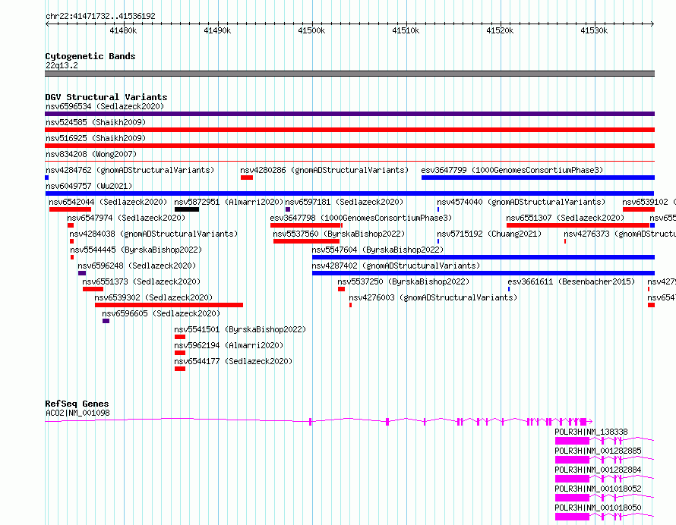Open the RefSeq Genes track title

(77, 404)
